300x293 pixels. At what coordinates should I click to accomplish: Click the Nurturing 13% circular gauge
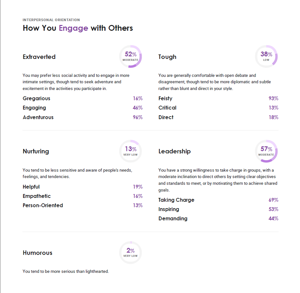[x=130, y=151]
